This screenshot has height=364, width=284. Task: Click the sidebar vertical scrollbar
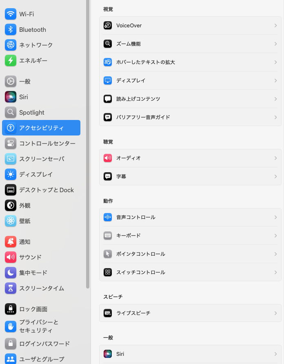pos(88,144)
